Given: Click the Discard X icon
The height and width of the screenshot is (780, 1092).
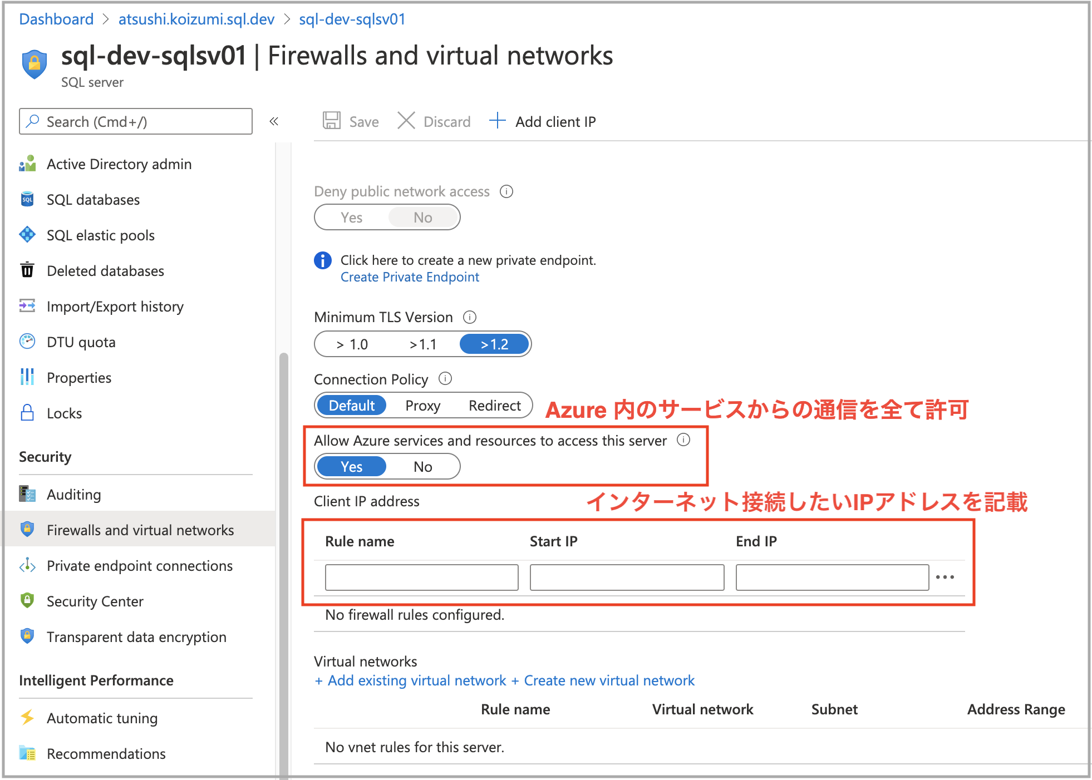Looking at the screenshot, I should [406, 121].
